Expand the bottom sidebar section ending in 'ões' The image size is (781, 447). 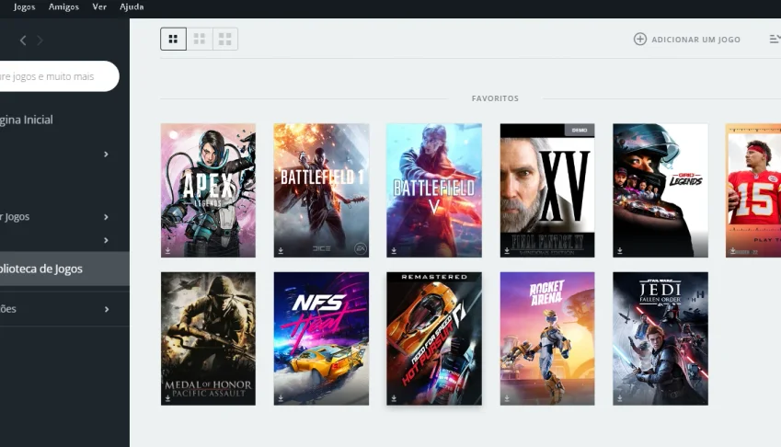coord(106,309)
